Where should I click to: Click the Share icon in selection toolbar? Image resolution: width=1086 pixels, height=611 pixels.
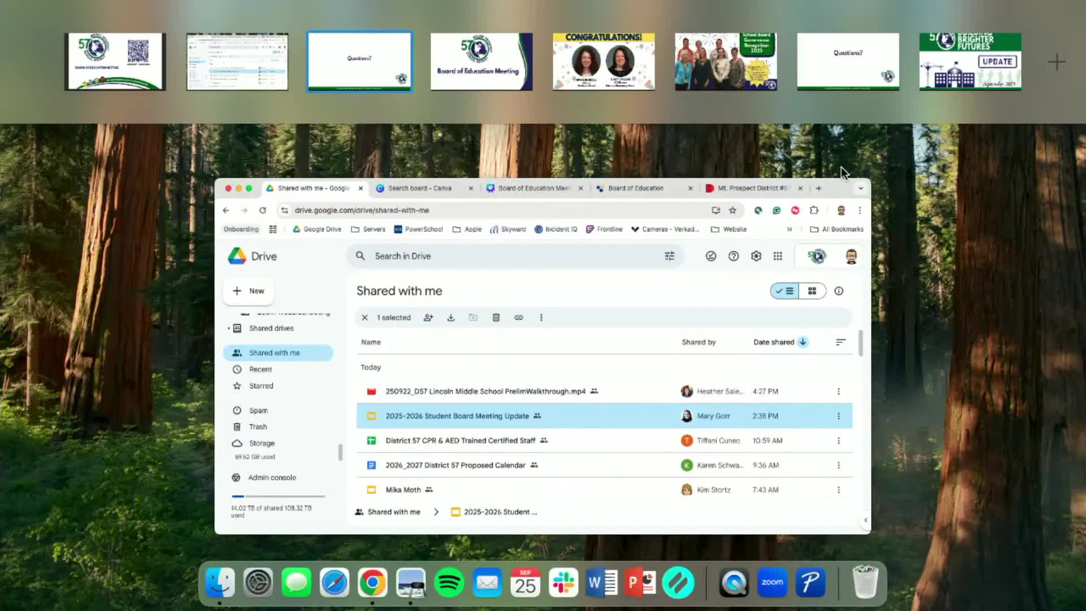click(428, 317)
